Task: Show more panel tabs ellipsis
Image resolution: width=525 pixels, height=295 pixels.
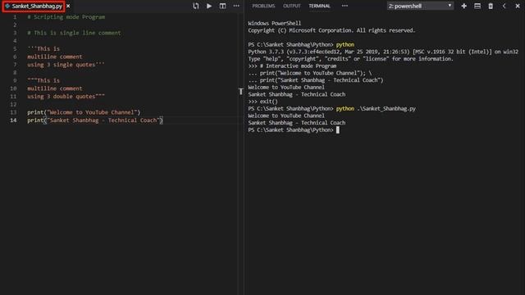Action: [x=345, y=6]
